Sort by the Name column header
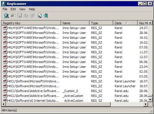The width and height of the screenshot is (154, 114). [x=75, y=23]
